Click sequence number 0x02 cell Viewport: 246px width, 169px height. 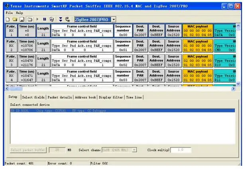(x=123, y=61)
